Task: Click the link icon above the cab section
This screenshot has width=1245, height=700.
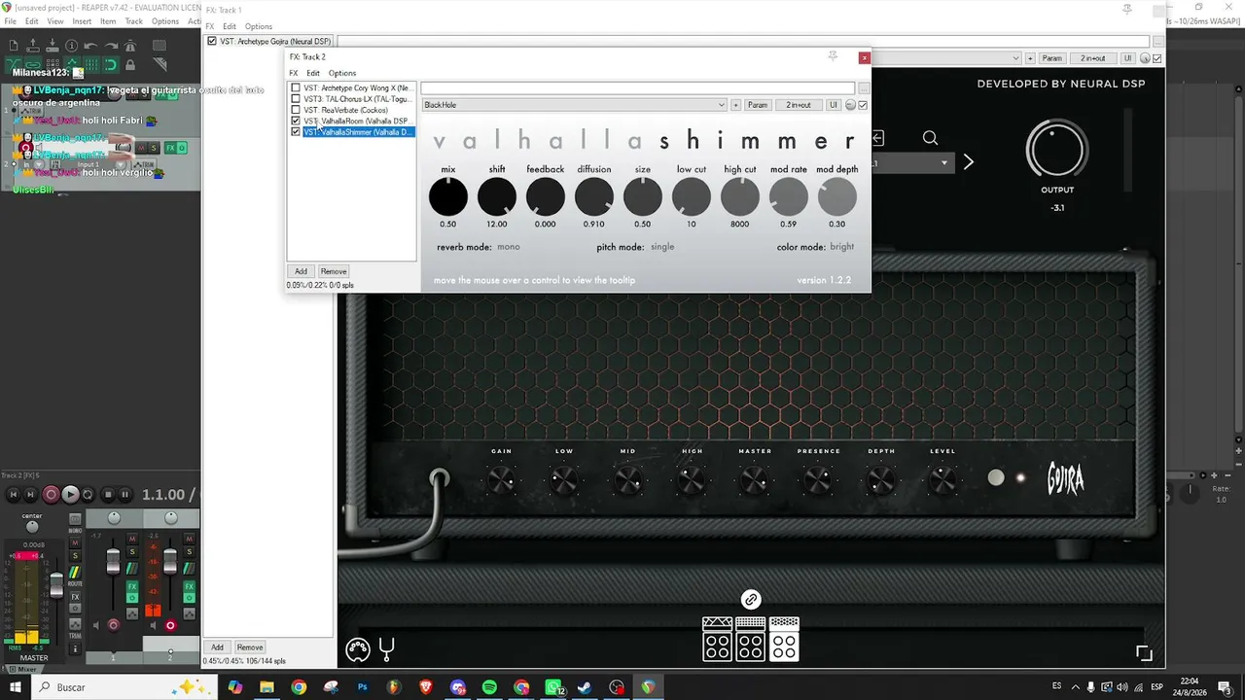Action: click(750, 599)
